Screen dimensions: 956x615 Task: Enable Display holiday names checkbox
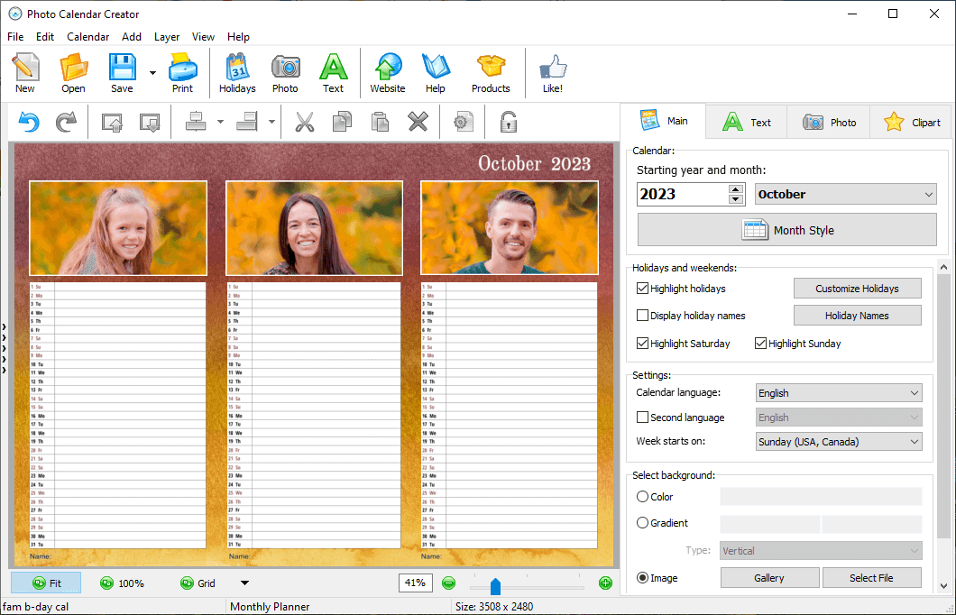click(x=643, y=316)
